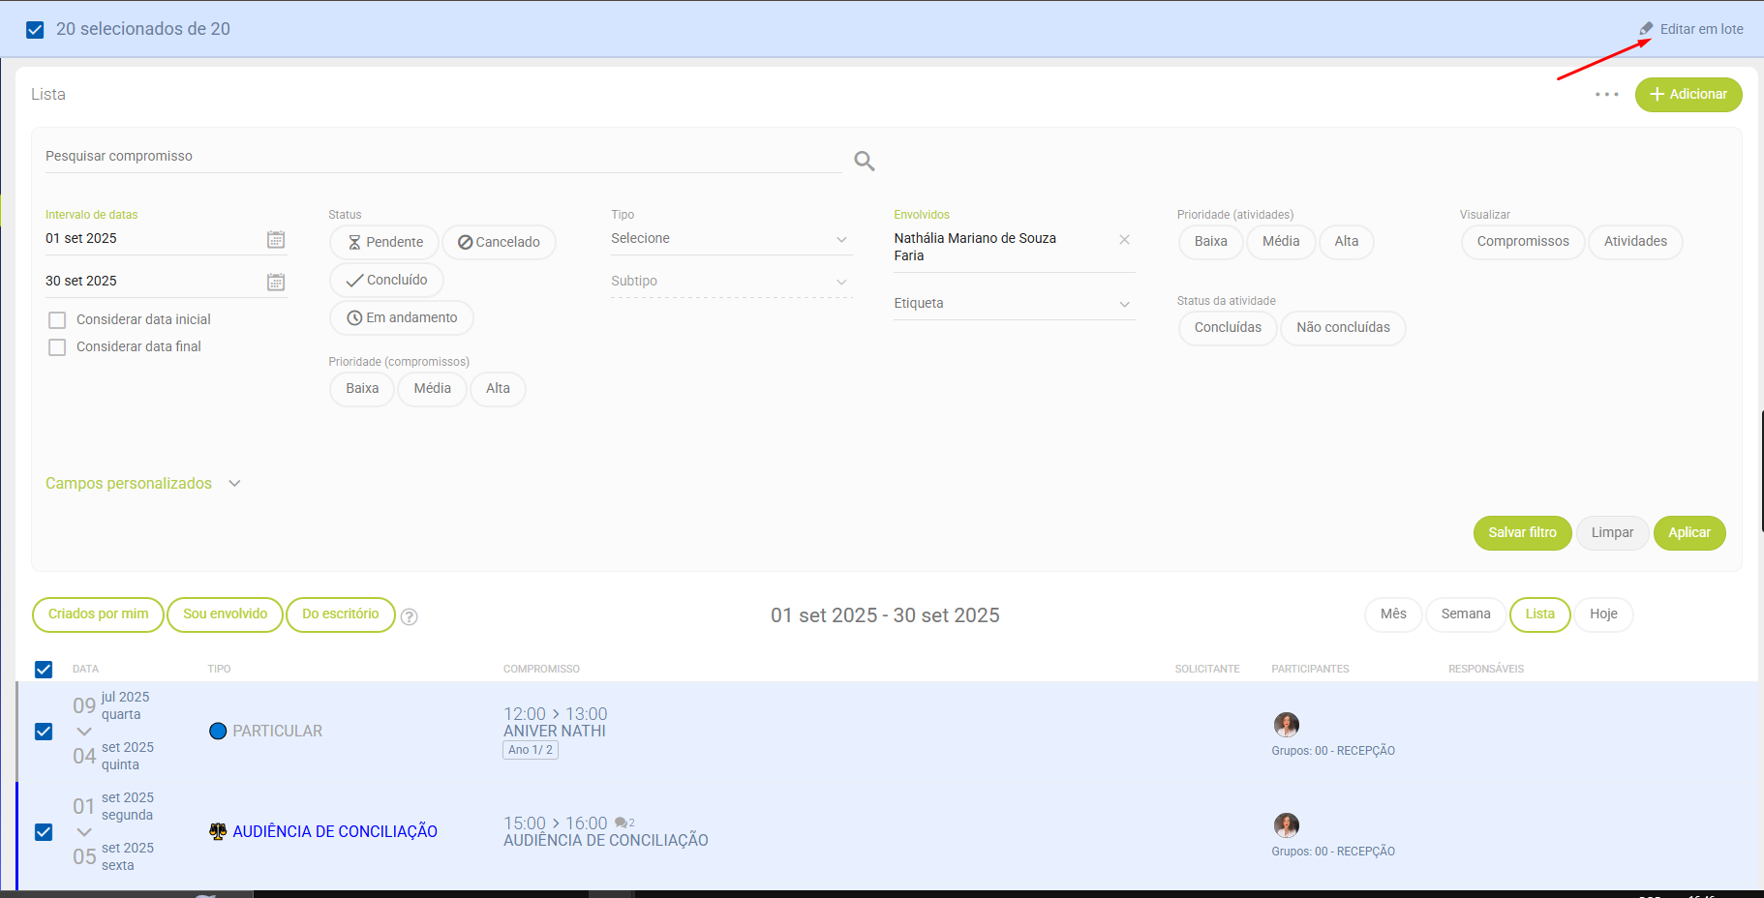Click the participant avatar on ANIVER NATHI row

click(1286, 725)
